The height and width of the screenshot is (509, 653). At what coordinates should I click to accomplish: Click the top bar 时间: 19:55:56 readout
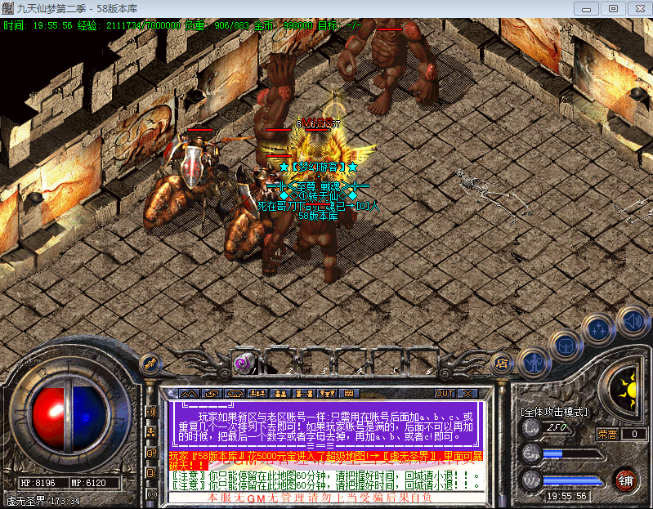point(38,25)
